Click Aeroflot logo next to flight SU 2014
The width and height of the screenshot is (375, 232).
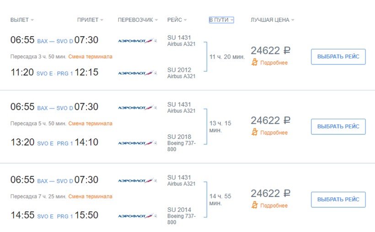(x=138, y=216)
